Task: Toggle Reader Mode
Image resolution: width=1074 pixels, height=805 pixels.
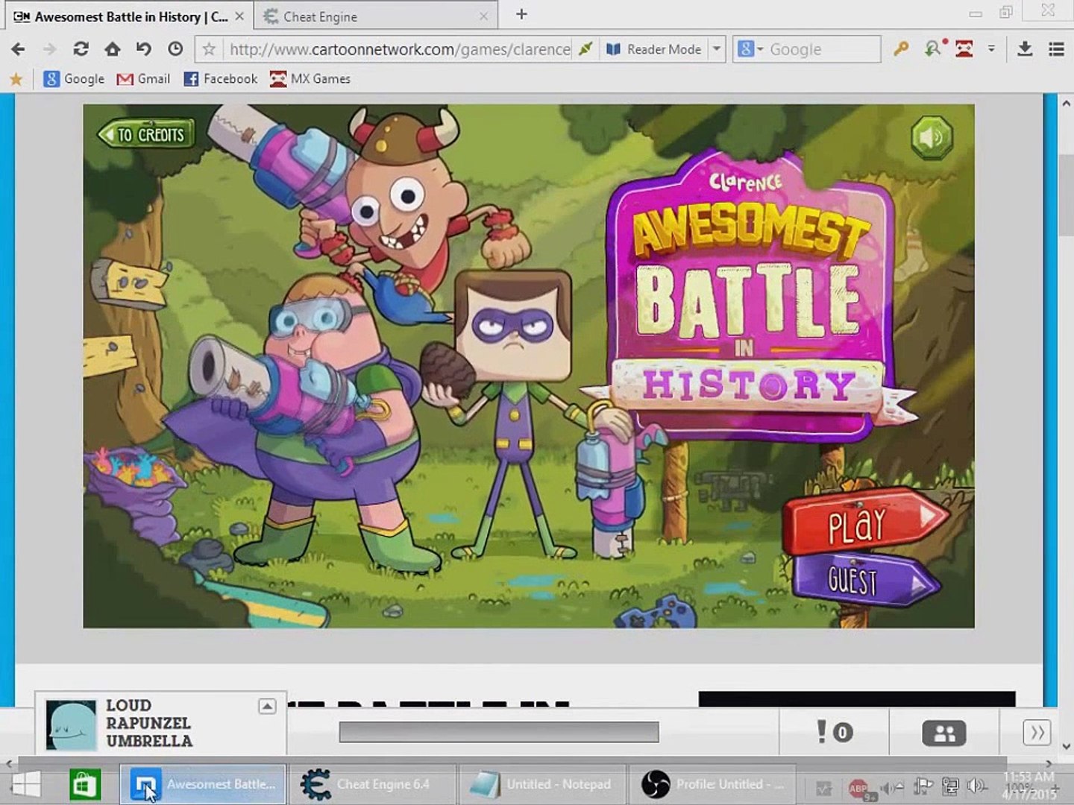Action: tap(654, 49)
